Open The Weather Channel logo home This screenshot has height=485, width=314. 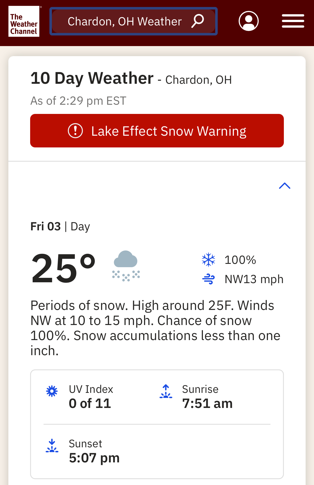pyautogui.click(x=24, y=21)
